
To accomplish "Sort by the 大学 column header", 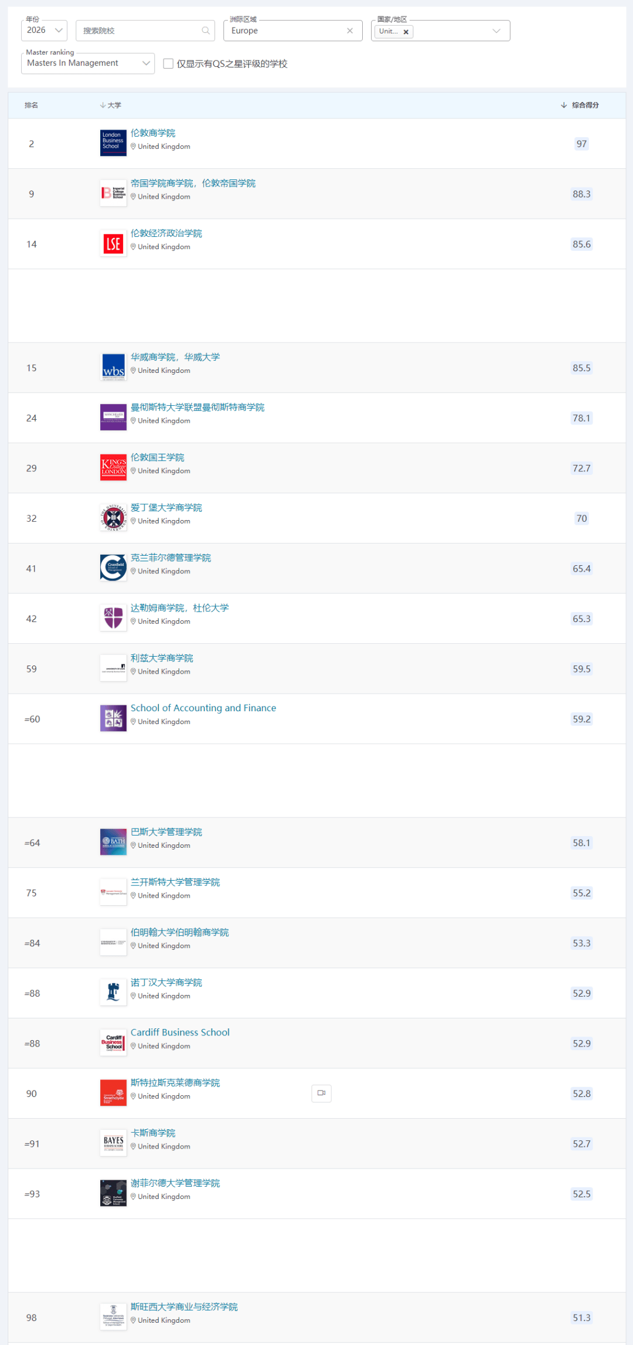I will [x=111, y=105].
